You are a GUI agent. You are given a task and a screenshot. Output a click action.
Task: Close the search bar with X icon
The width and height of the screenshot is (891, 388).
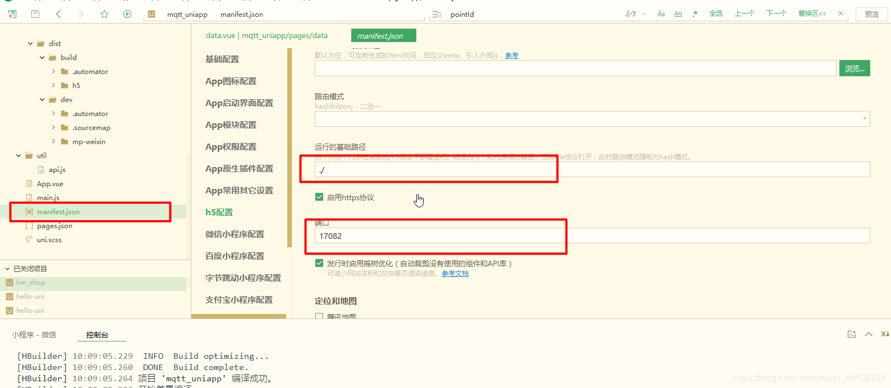(x=841, y=13)
